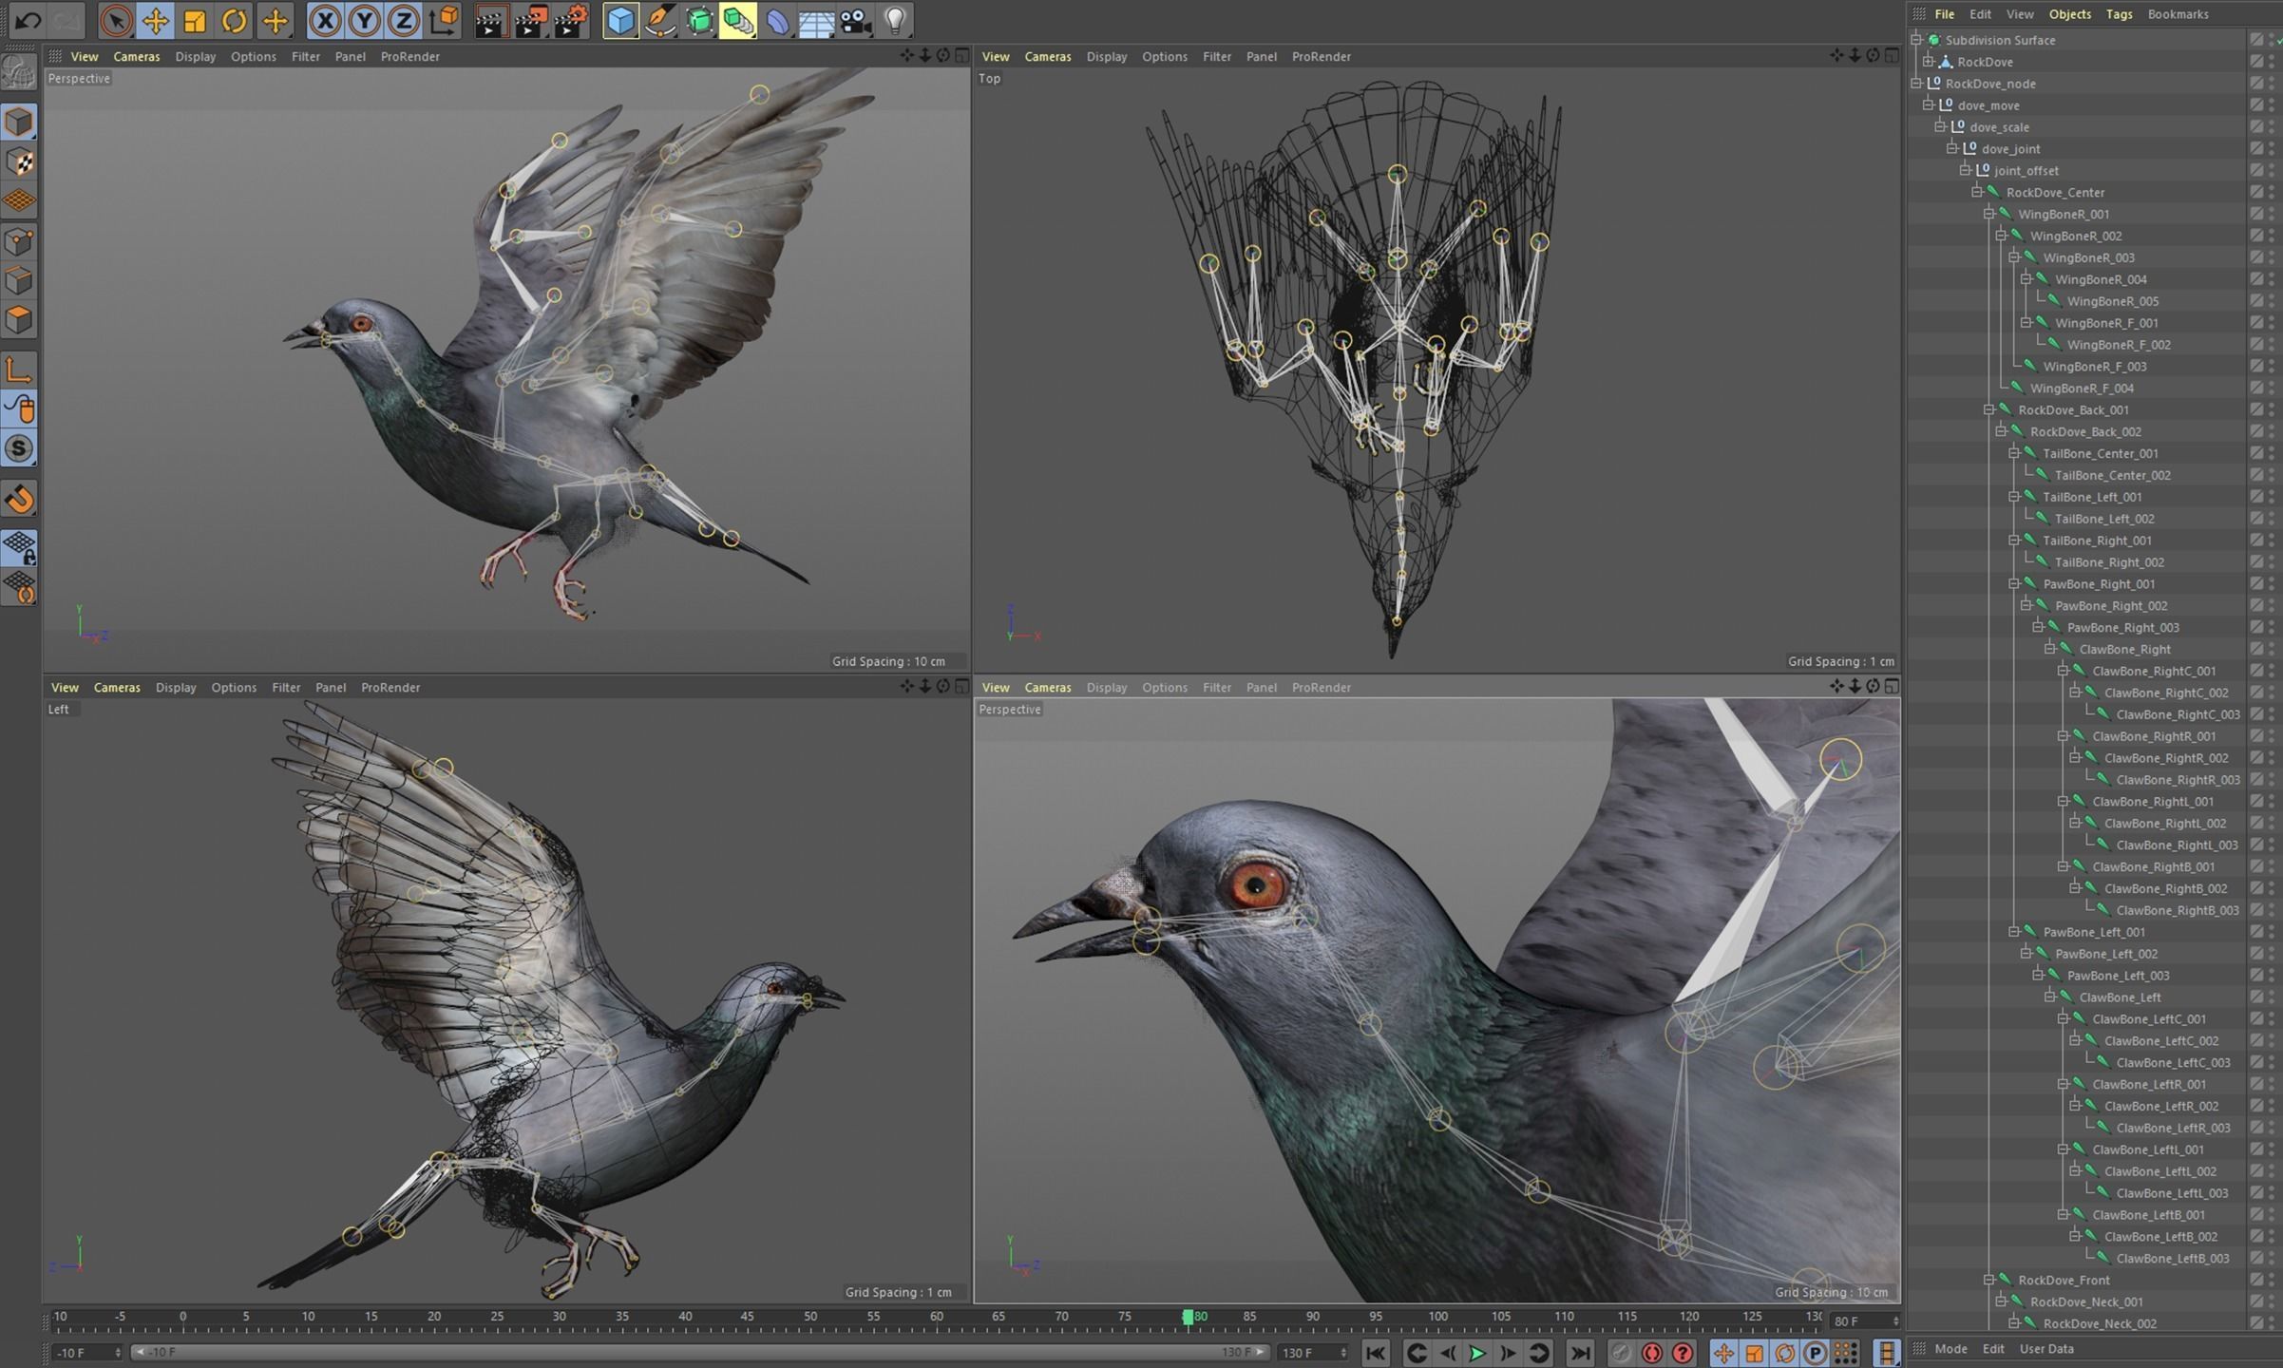Add a Camera object
Viewport: 2283px width, 1368px height.
pyautogui.click(x=855, y=20)
